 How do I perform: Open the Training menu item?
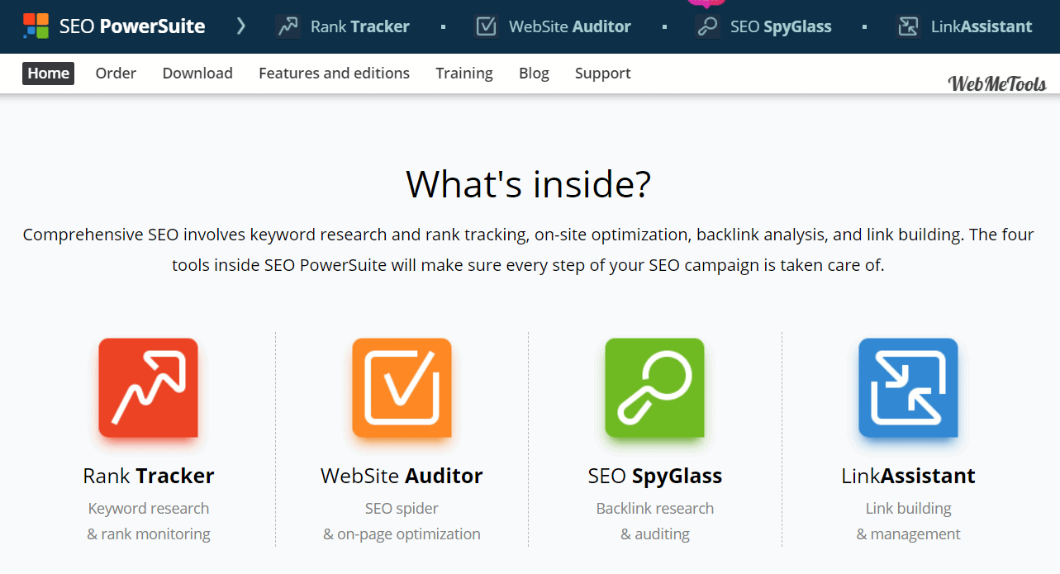464,74
